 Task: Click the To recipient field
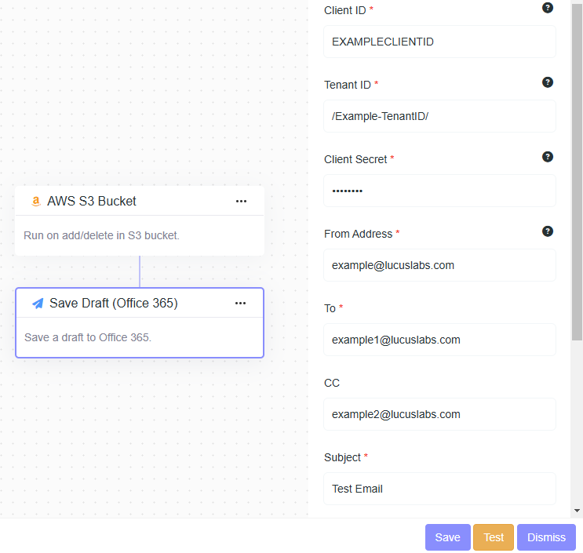tap(439, 340)
